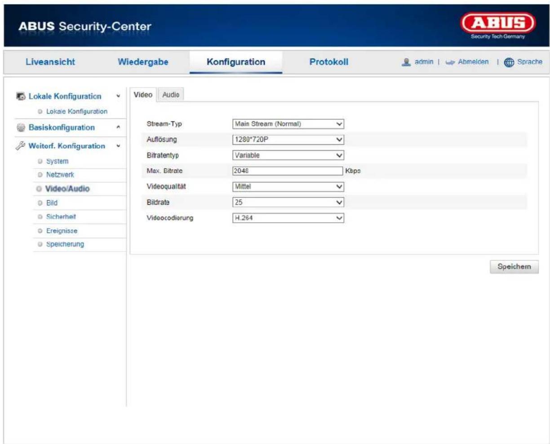550x444 pixels.
Task: Open Sicherheit in the sidebar
Action: (x=61, y=217)
